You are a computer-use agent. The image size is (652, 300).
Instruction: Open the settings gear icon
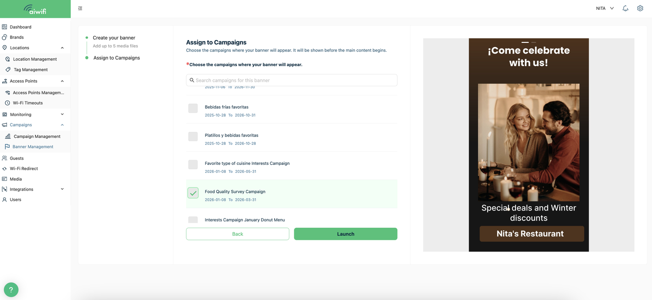640,8
